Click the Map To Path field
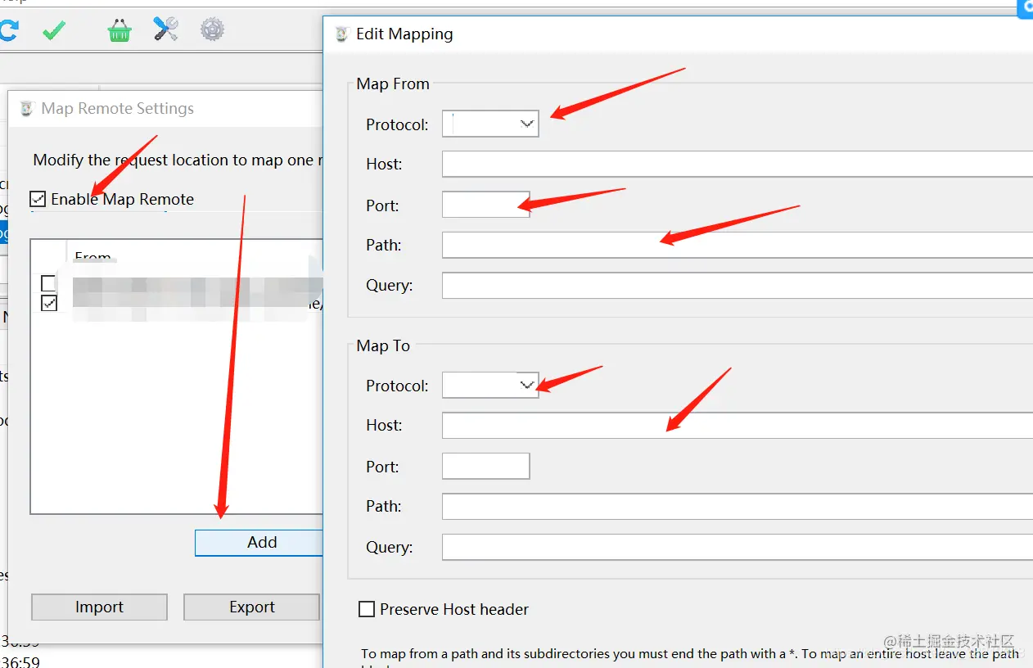Screen dimensions: 1033x668 click(738, 506)
